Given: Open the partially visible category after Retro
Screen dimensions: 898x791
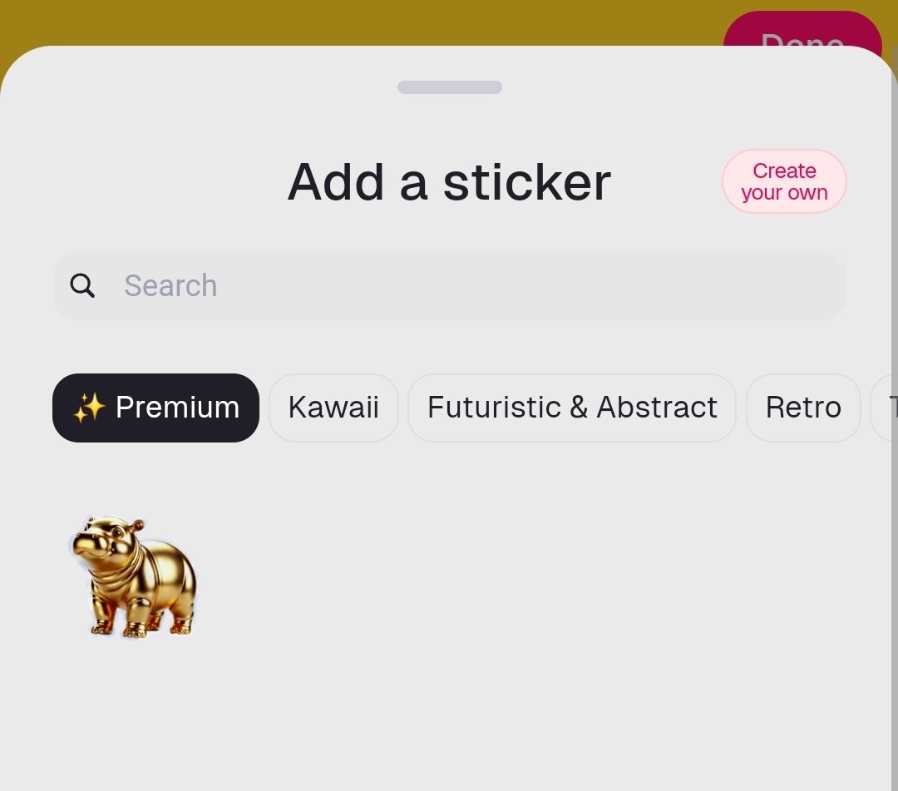Looking at the screenshot, I should [x=884, y=408].
